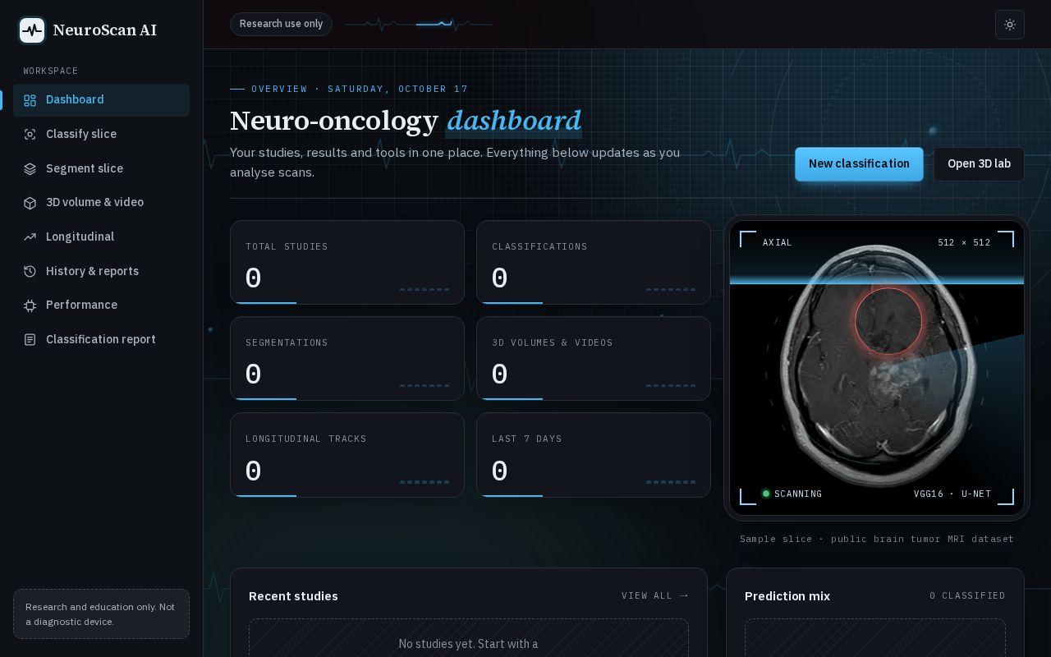The width and height of the screenshot is (1051, 657).
Task: Click the Neuro-oncology dashboard title
Action: point(406,121)
